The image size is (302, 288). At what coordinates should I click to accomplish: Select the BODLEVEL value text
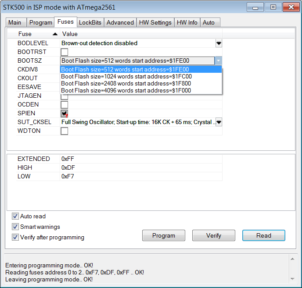[x=99, y=43]
